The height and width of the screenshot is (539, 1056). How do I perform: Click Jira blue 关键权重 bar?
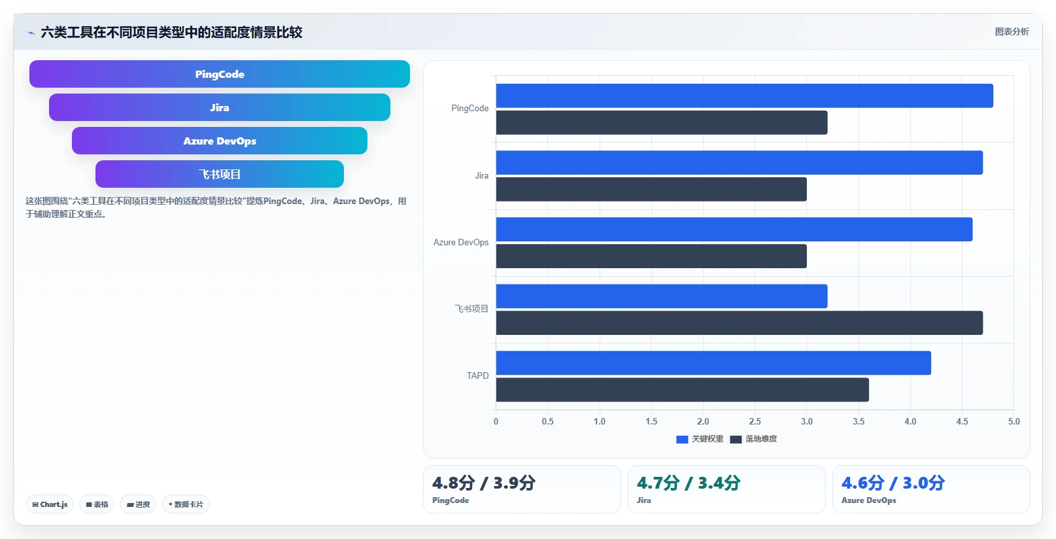tap(740, 163)
